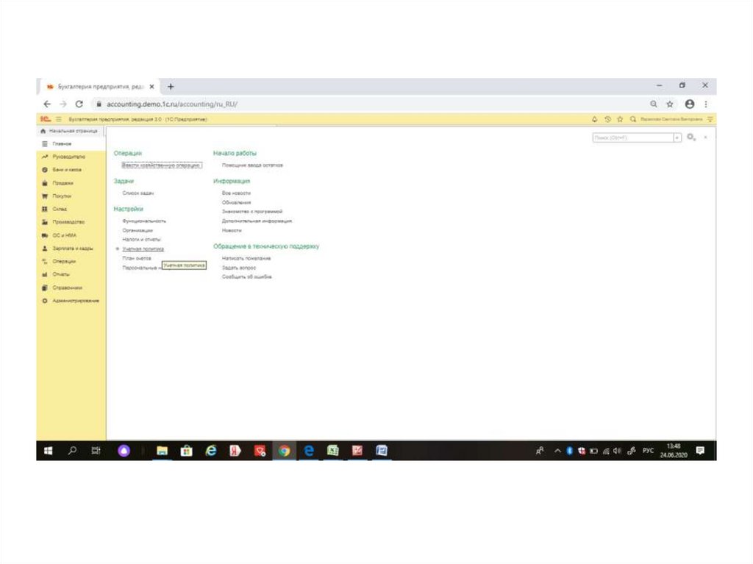753x564 pixels.
Task: Close the Бухгалтерия предприятия browser tab
Action: coord(151,87)
